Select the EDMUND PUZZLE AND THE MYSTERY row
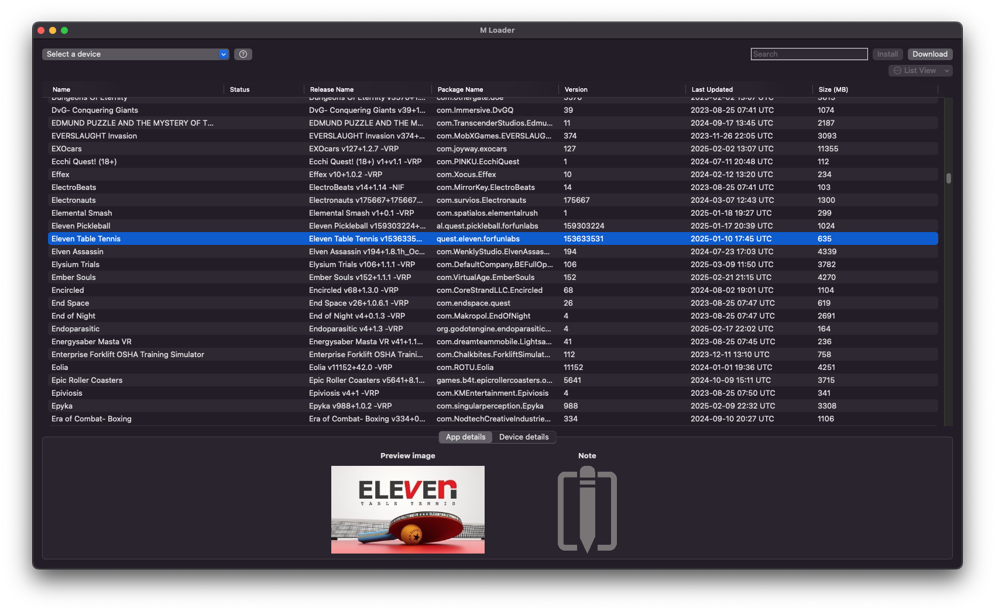The image size is (995, 612). pyautogui.click(x=493, y=123)
